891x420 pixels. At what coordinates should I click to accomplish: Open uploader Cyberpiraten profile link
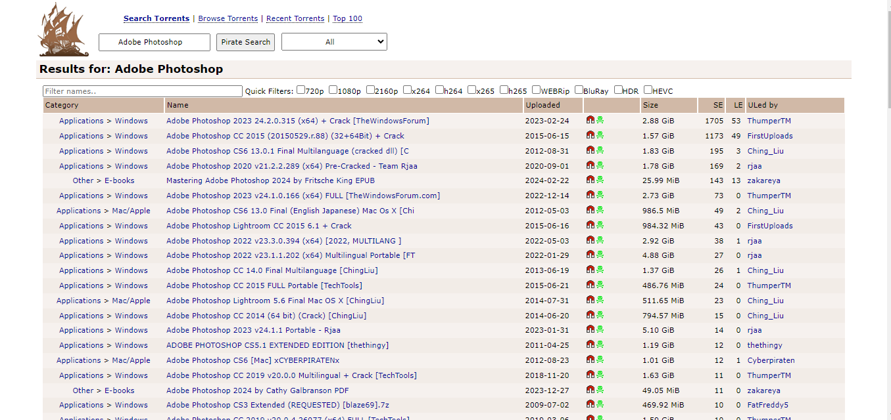(x=771, y=360)
